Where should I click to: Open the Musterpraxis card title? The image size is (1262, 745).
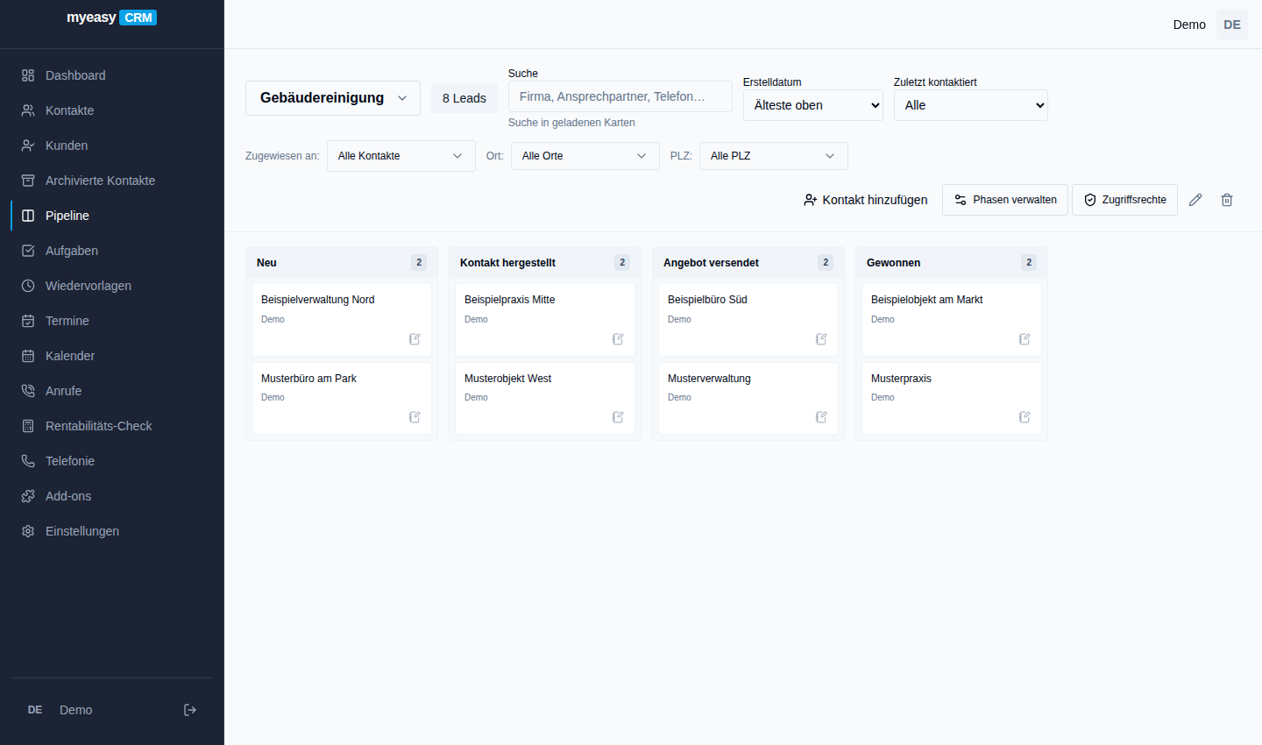901,379
